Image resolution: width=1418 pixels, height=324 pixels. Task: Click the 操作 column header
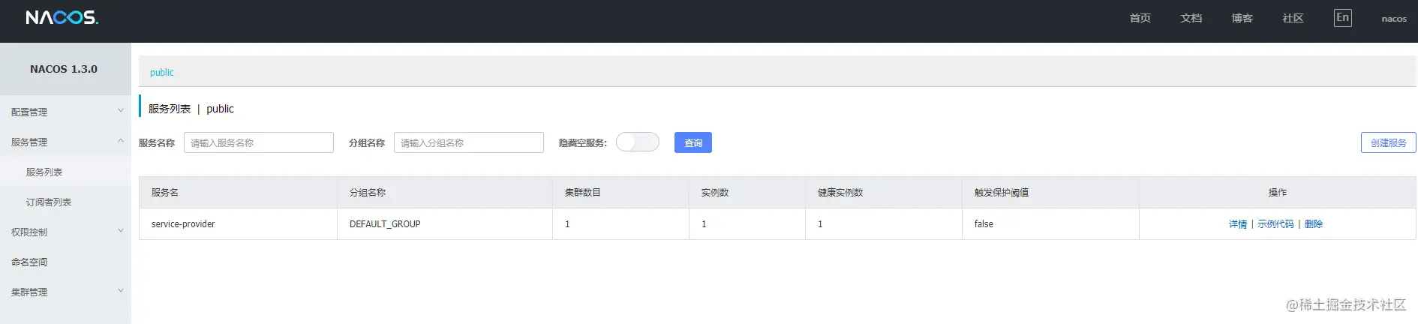[x=1278, y=193]
